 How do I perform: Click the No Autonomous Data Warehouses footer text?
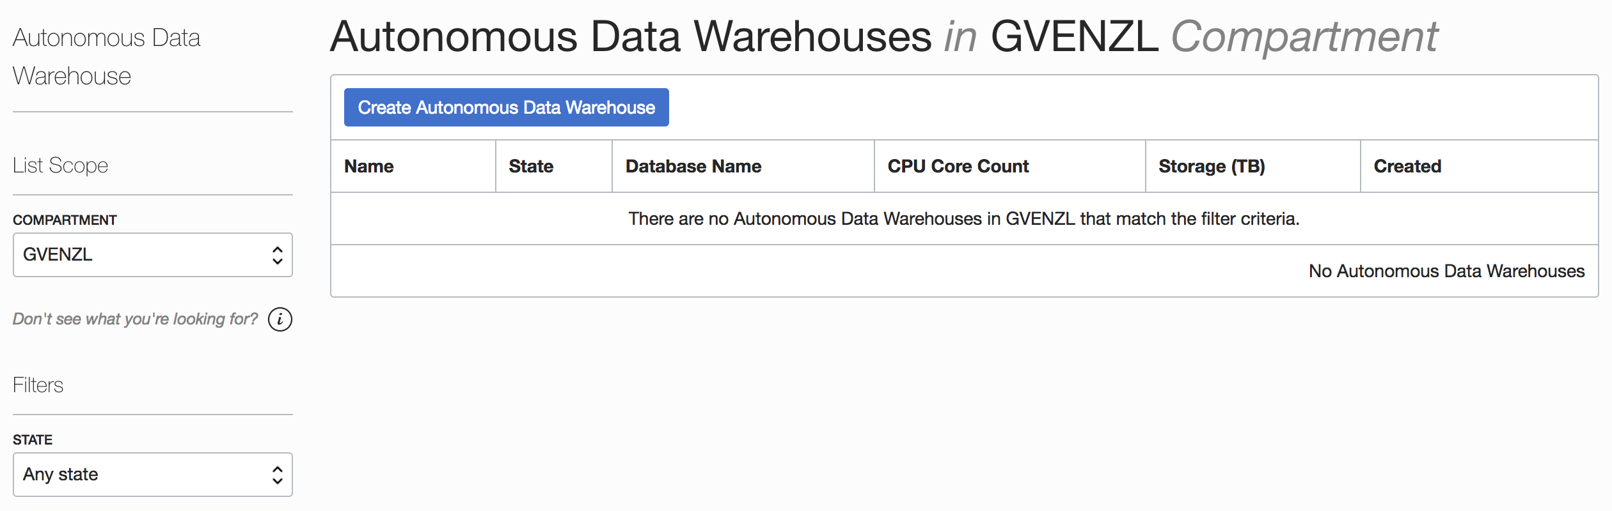point(1446,271)
